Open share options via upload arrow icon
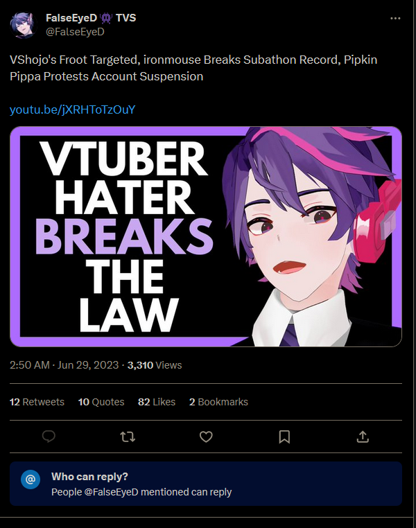This screenshot has height=528, width=416. pos(363,437)
